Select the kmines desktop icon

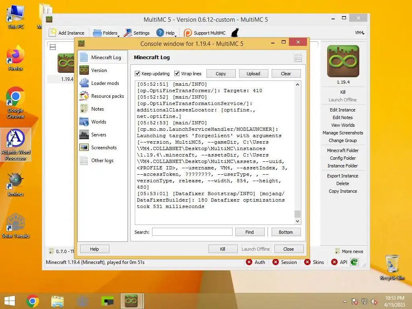(15, 184)
